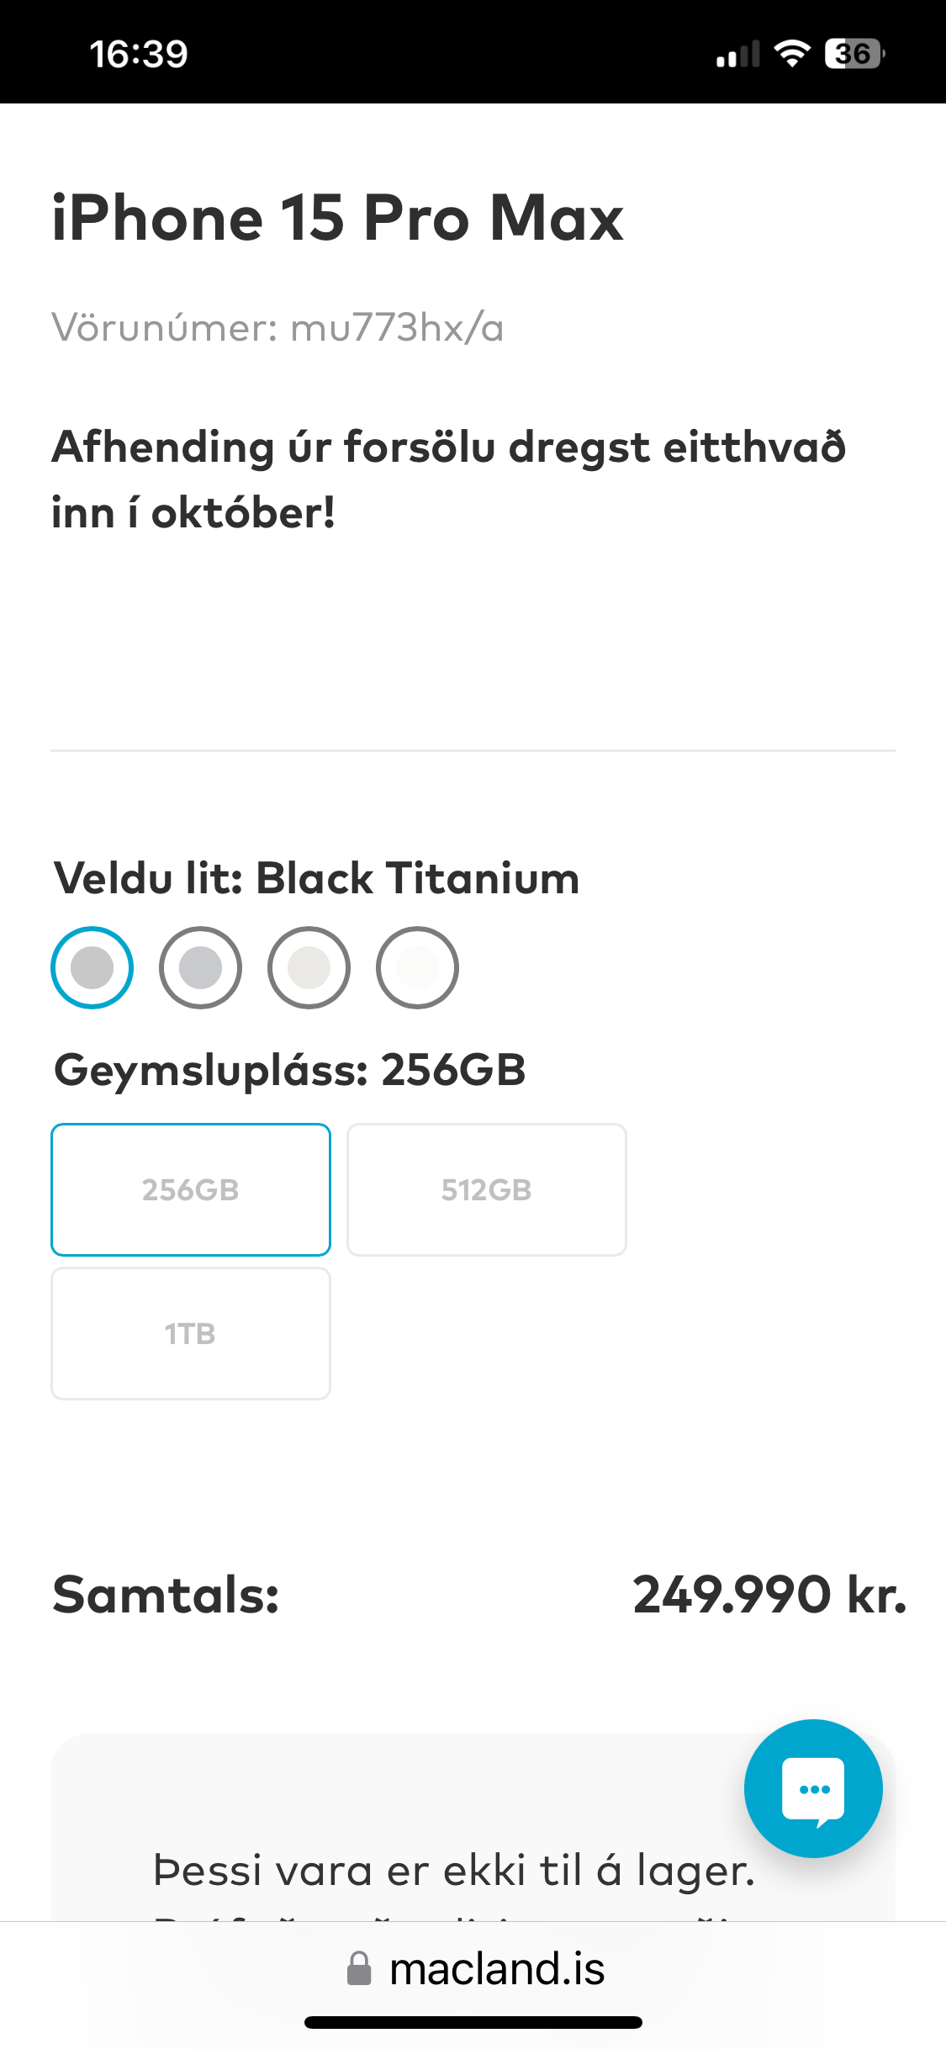Tap the Vörunúmer mu773hx/a product number
This screenshot has height=2049, width=946.
[277, 327]
